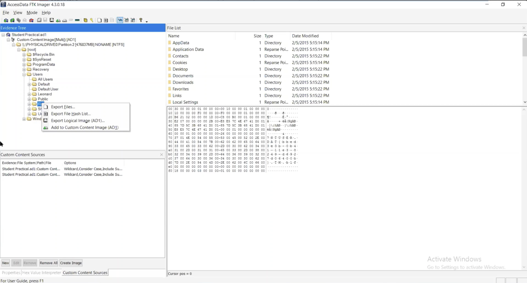
Task: Start Create Disk Image from the toolbar
Action: 39,20
